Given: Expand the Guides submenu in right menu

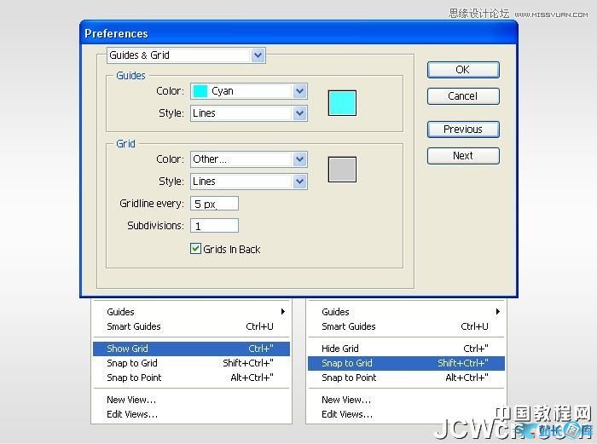Looking at the screenshot, I should [406, 312].
